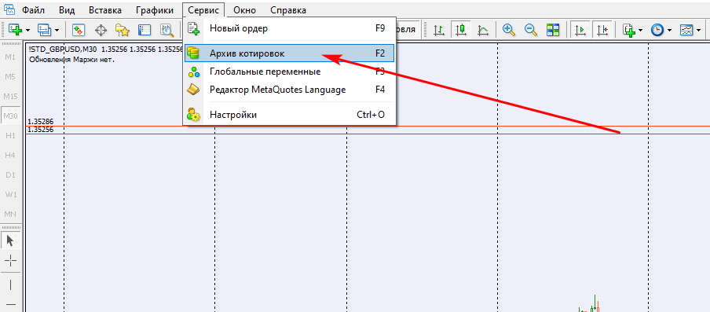
Task: Select the H4 timeframe button
Action: 10,155
